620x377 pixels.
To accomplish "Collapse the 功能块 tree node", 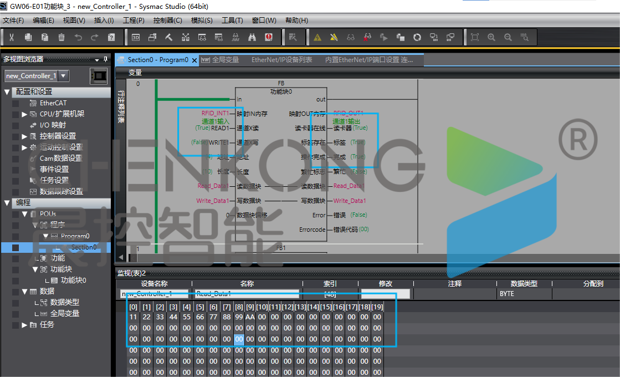I will tap(35, 269).
